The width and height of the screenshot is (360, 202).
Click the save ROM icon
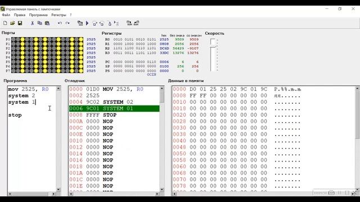[x=136, y=23]
